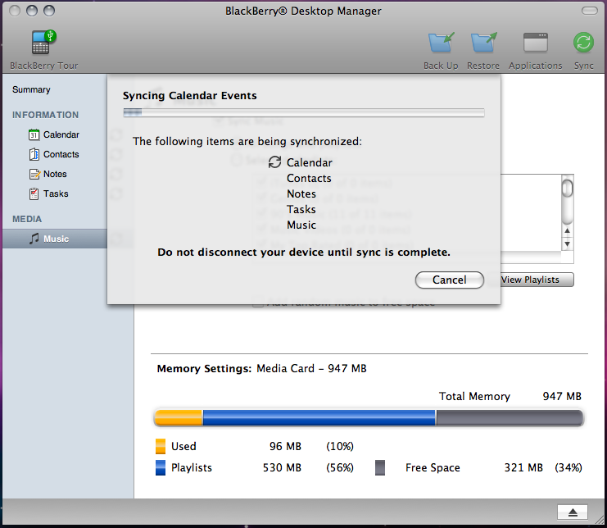
Task: Click the sync progress bar
Action: coord(303,112)
